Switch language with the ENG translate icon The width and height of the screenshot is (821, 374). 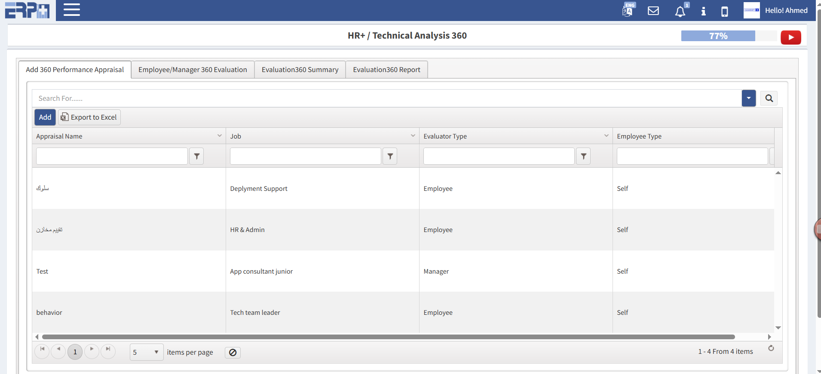tap(628, 10)
